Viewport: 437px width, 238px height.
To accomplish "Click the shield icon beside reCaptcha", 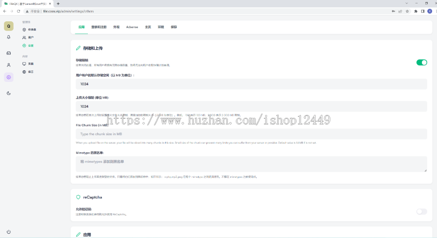I will 78,197.
